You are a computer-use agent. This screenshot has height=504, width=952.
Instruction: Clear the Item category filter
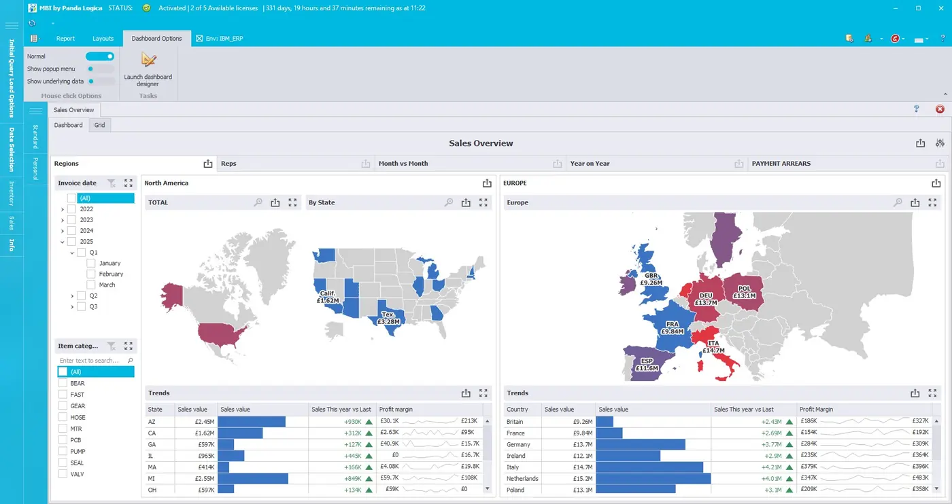(112, 346)
